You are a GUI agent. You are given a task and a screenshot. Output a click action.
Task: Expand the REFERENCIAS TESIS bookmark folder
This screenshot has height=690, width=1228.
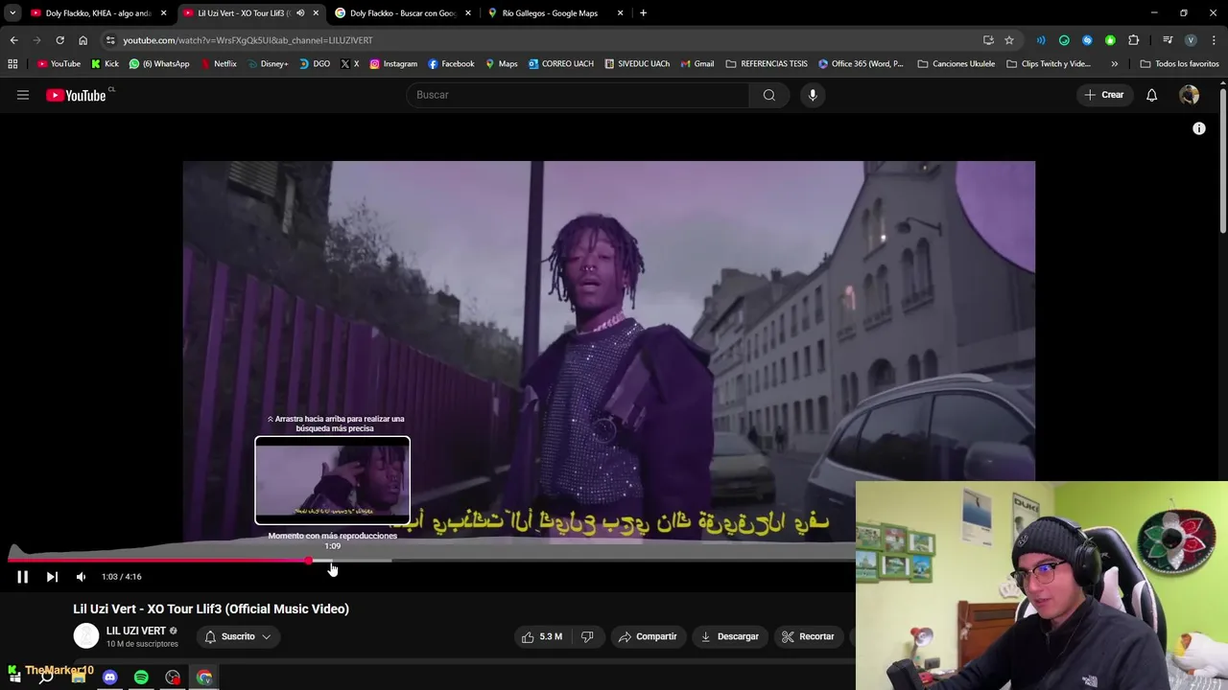(767, 64)
